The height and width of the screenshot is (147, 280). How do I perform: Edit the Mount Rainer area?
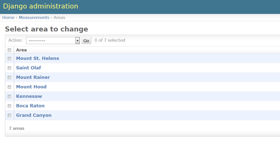tap(33, 77)
